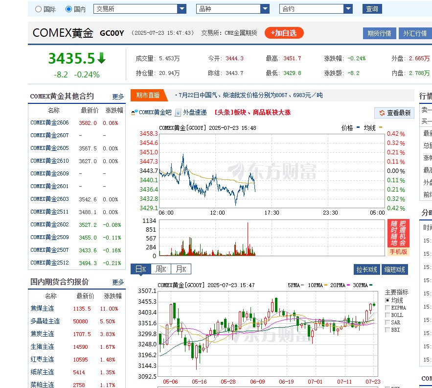Open the COMEX黄金2512 contract

pos(49,263)
